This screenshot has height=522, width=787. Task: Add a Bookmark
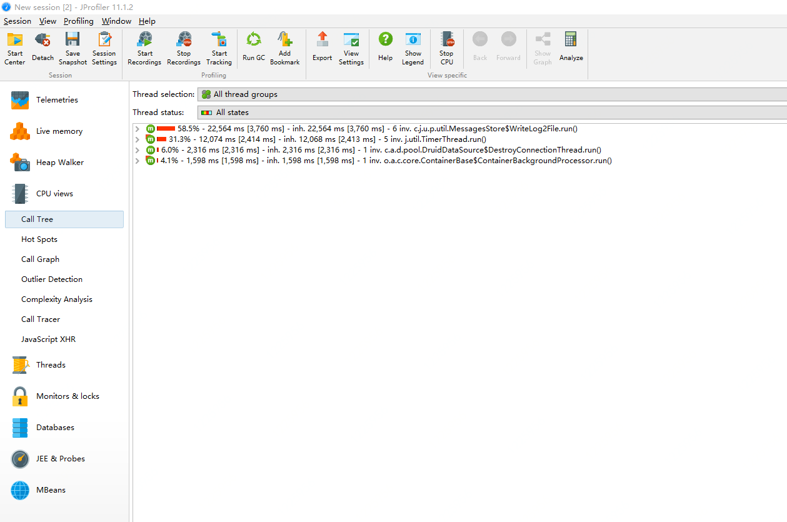(x=285, y=48)
